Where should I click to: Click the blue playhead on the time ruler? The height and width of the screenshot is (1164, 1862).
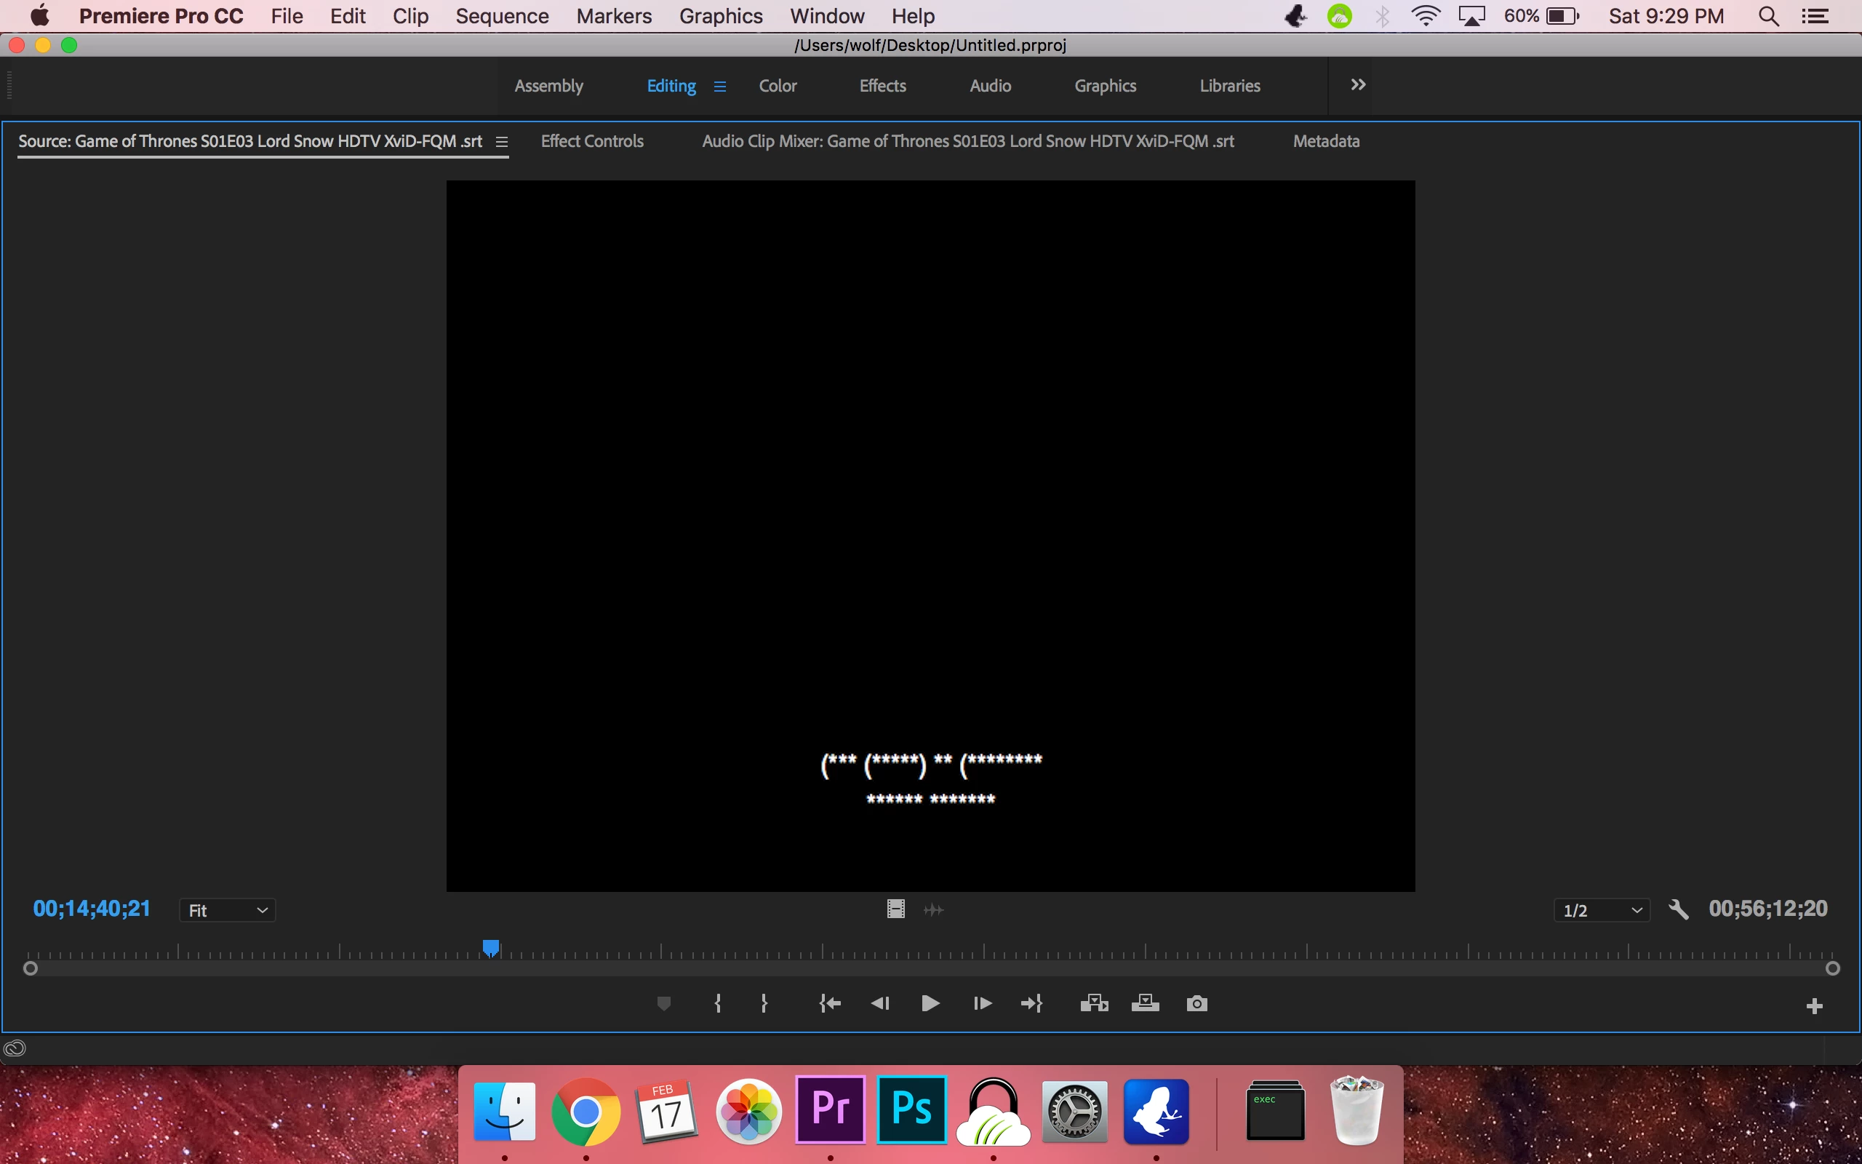(491, 948)
